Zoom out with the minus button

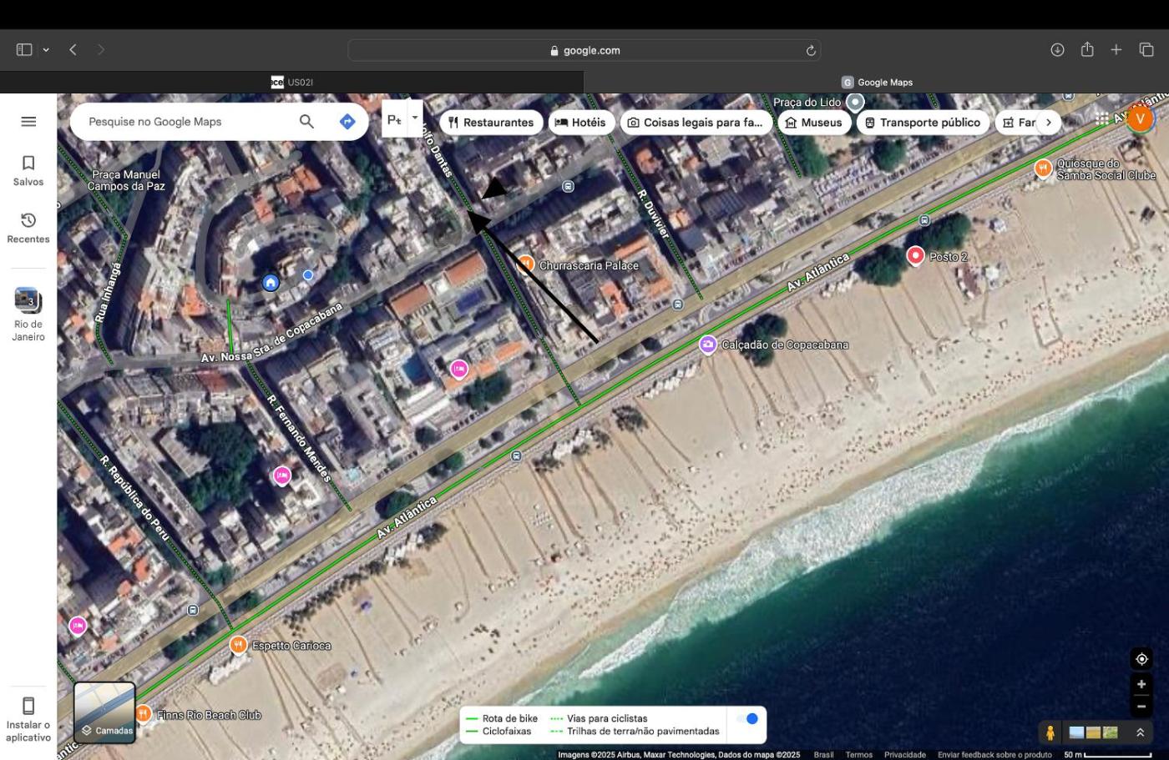click(1141, 707)
